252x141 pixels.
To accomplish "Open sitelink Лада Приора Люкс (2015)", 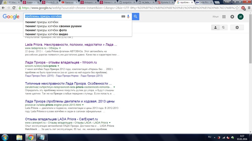I will (x=39, y=76).
